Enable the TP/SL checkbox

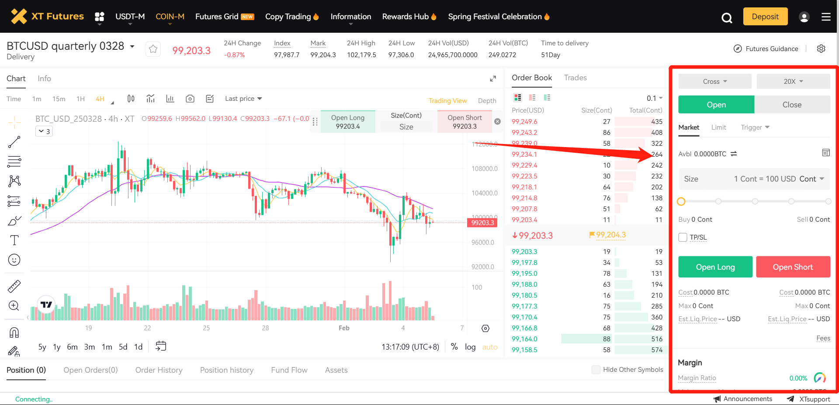(x=683, y=237)
